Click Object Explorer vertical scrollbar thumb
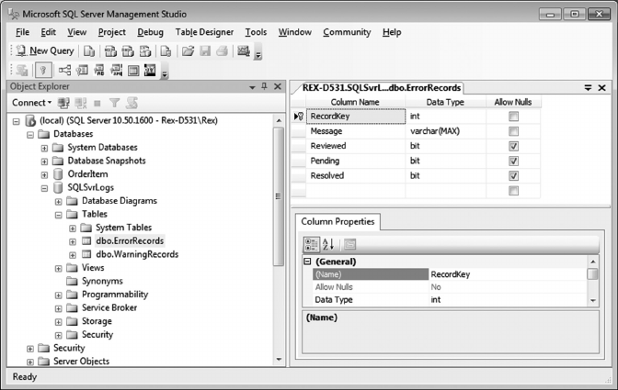The image size is (618, 390). (x=279, y=196)
